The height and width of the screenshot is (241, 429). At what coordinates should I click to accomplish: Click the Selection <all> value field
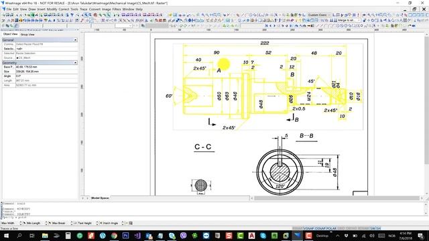pos(46,49)
